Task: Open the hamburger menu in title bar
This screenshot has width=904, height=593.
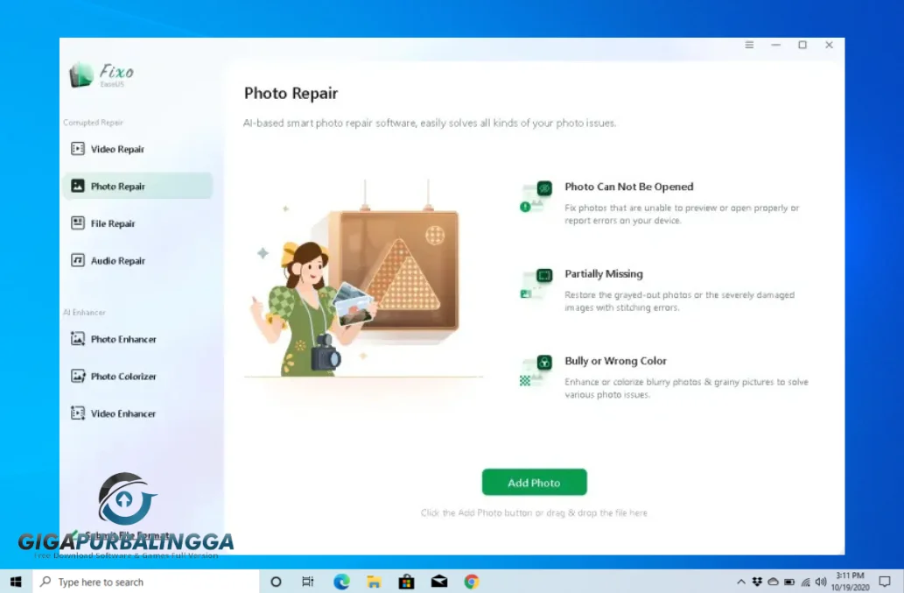Action: tap(749, 45)
